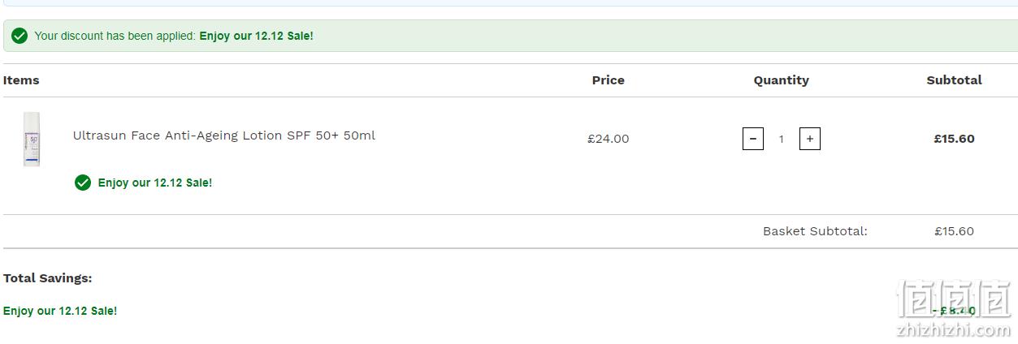The height and width of the screenshot is (344, 1018).
Task: Click the 12.12 Sale line under Total Savings
Action: click(60, 311)
